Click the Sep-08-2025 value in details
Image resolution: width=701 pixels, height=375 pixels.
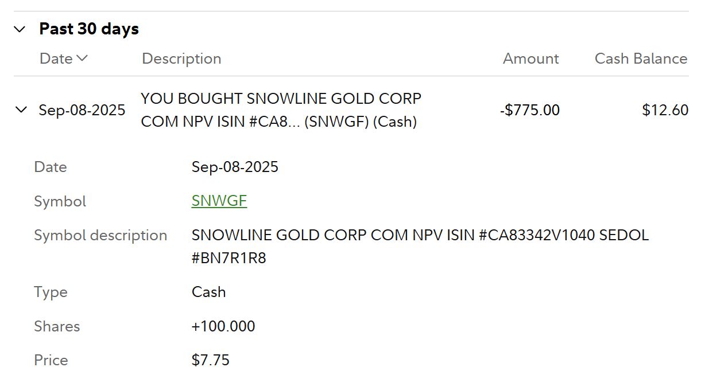[x=235, y=167]
